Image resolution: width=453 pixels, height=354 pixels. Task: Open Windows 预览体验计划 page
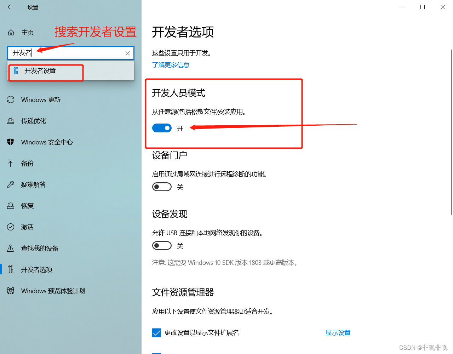pyautogui.click(x=53, y=291)
